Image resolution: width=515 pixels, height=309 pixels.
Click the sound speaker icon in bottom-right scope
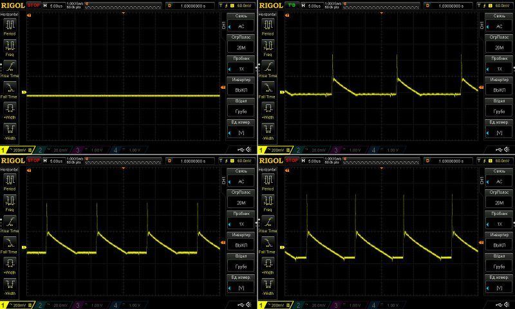point(508,304)
